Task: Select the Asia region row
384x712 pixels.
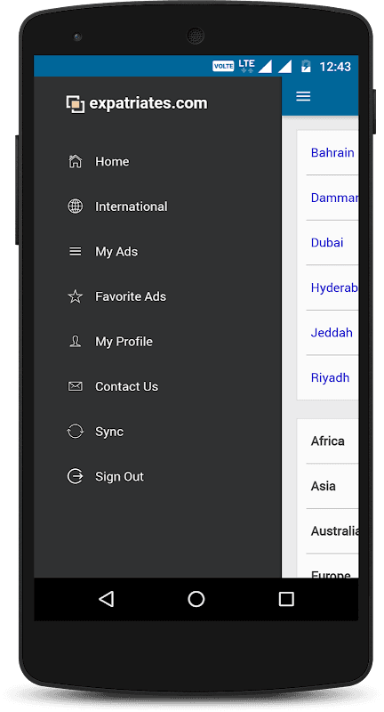Action: point(327,486)
